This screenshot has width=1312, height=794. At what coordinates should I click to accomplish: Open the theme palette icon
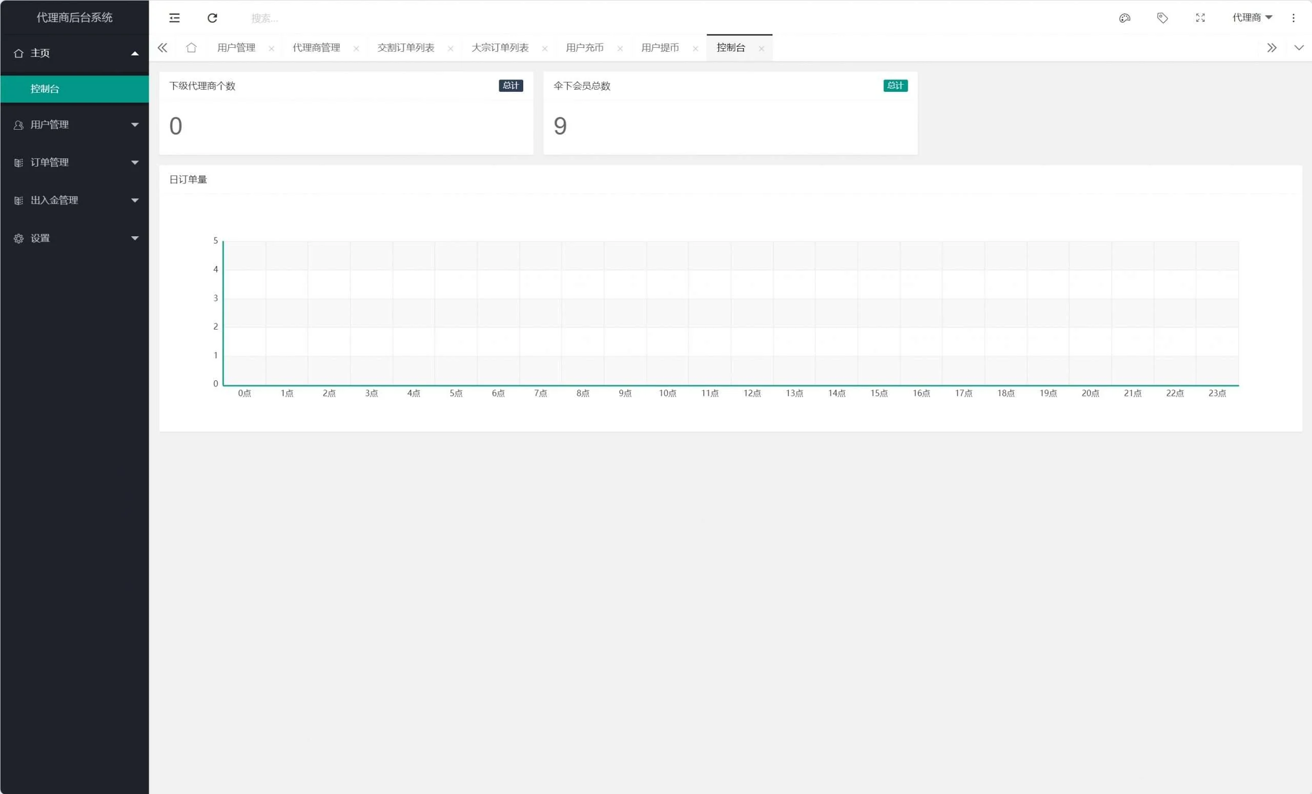(1124, 18)
